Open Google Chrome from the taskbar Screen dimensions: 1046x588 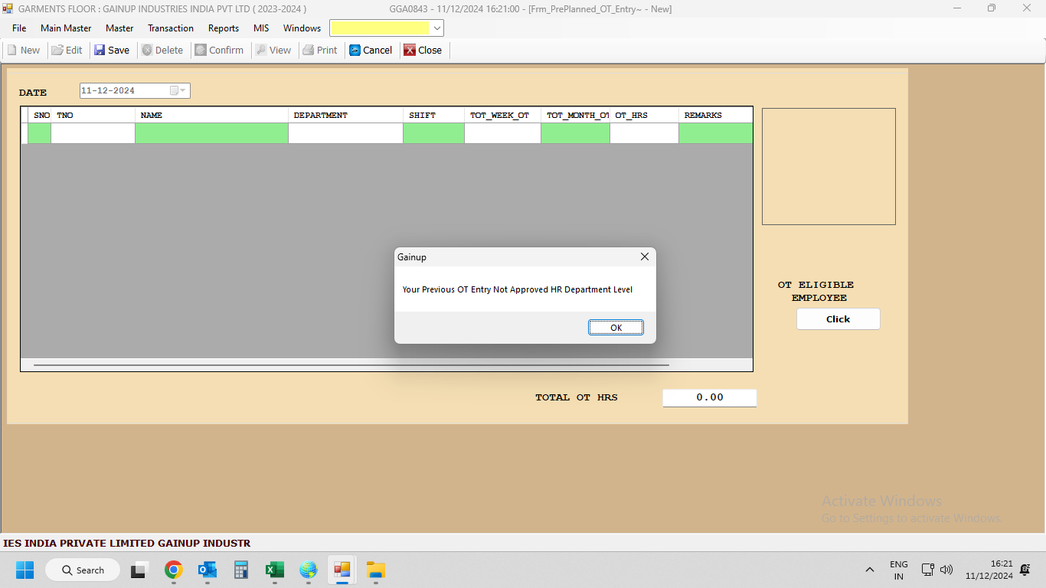pyautogui.click(x=174, y=570)
